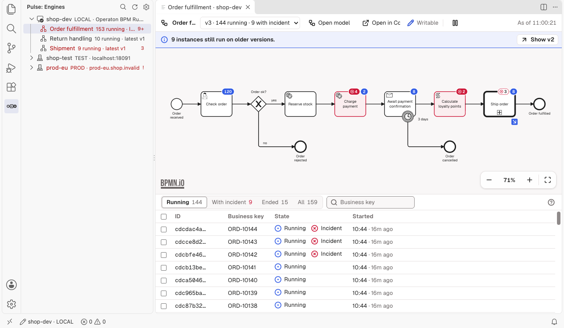Viewport: 564px width, 328px height.
Task: Open instance table help icon
Action: point(551,202)
